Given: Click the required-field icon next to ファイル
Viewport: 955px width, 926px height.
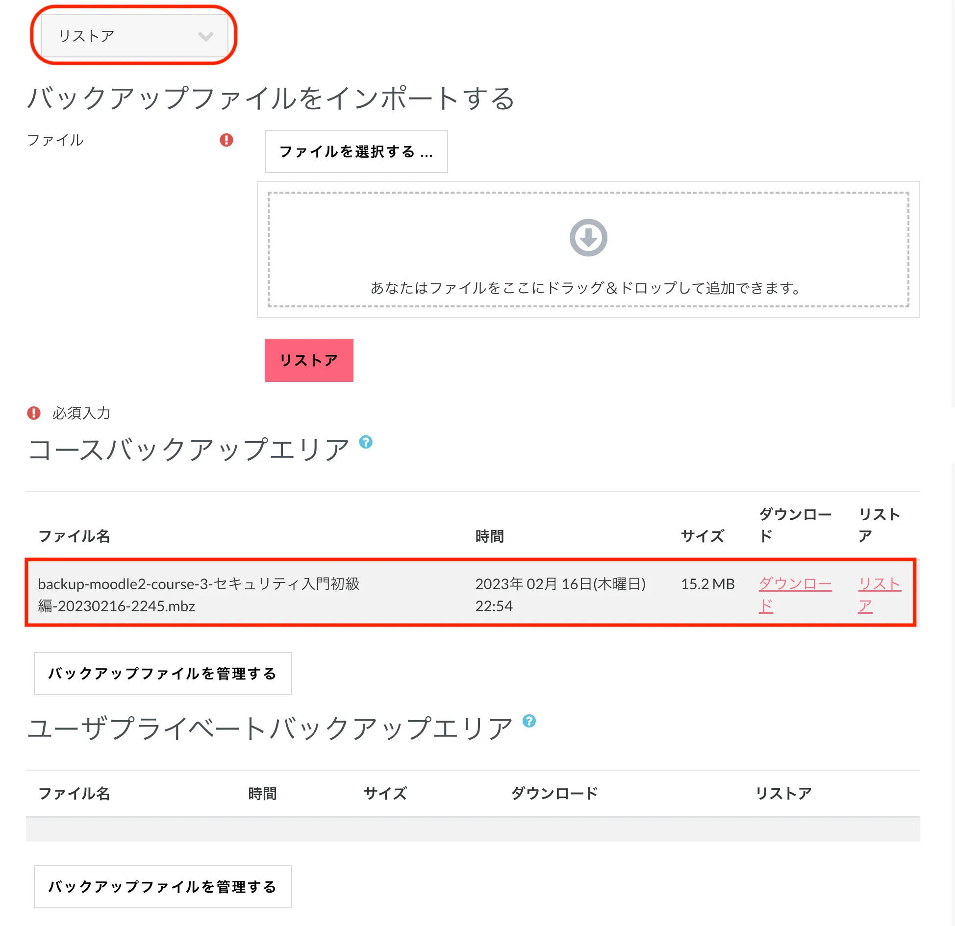Looking at the screenshot, I should pos(226,140).
